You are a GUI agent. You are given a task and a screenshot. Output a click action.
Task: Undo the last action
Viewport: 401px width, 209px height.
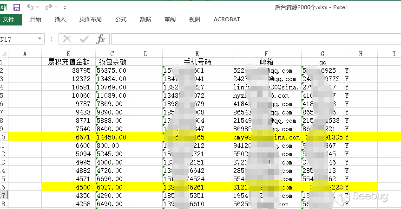click(30, 7)
